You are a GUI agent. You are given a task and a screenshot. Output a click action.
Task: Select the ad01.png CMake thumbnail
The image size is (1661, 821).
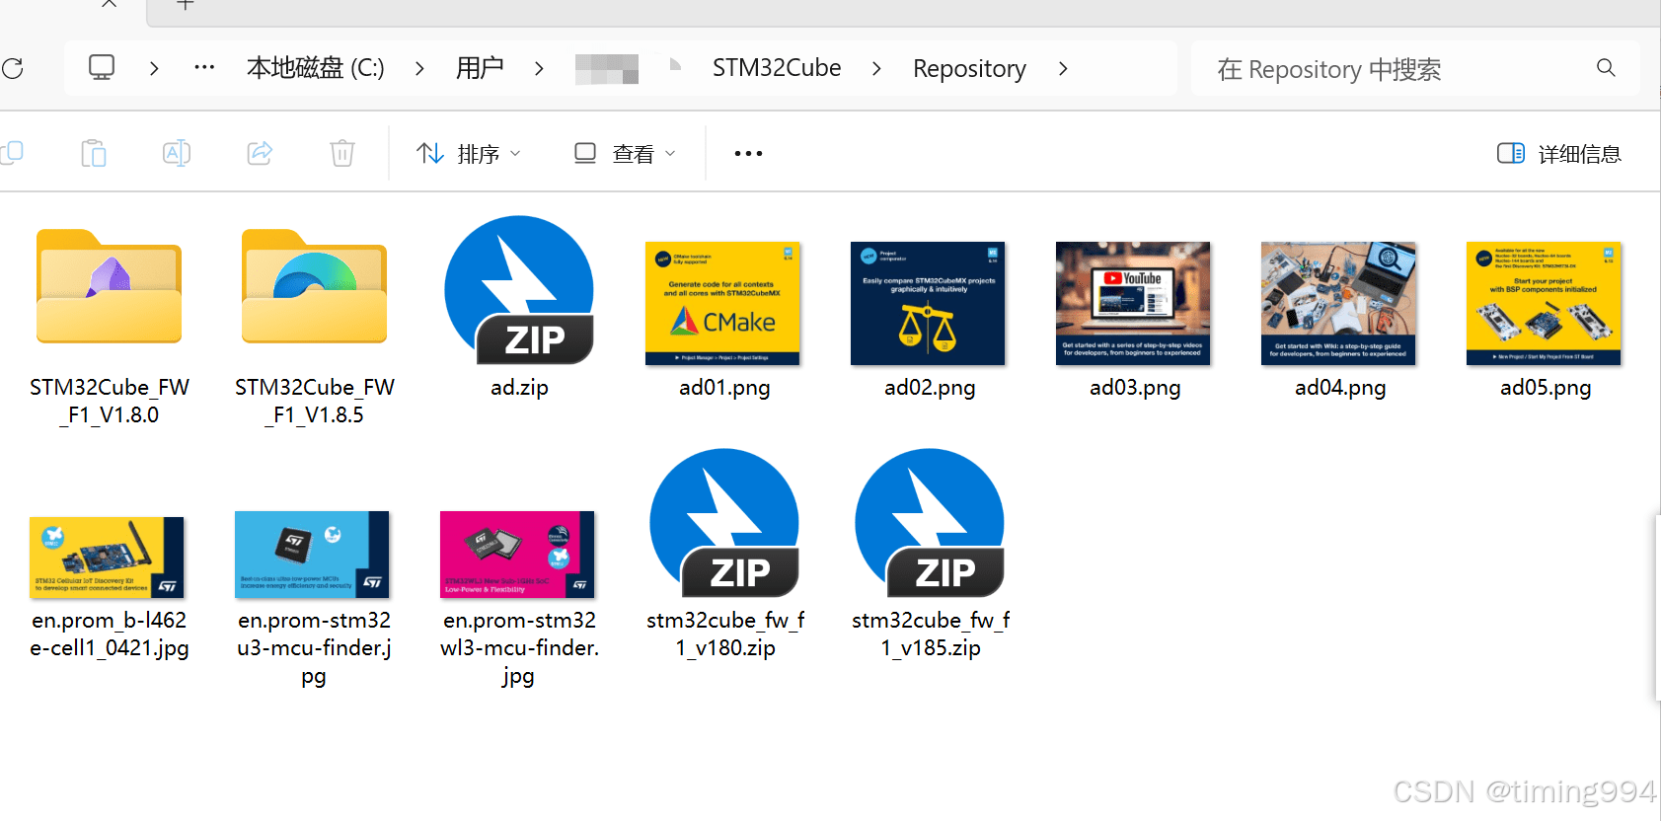722,303
